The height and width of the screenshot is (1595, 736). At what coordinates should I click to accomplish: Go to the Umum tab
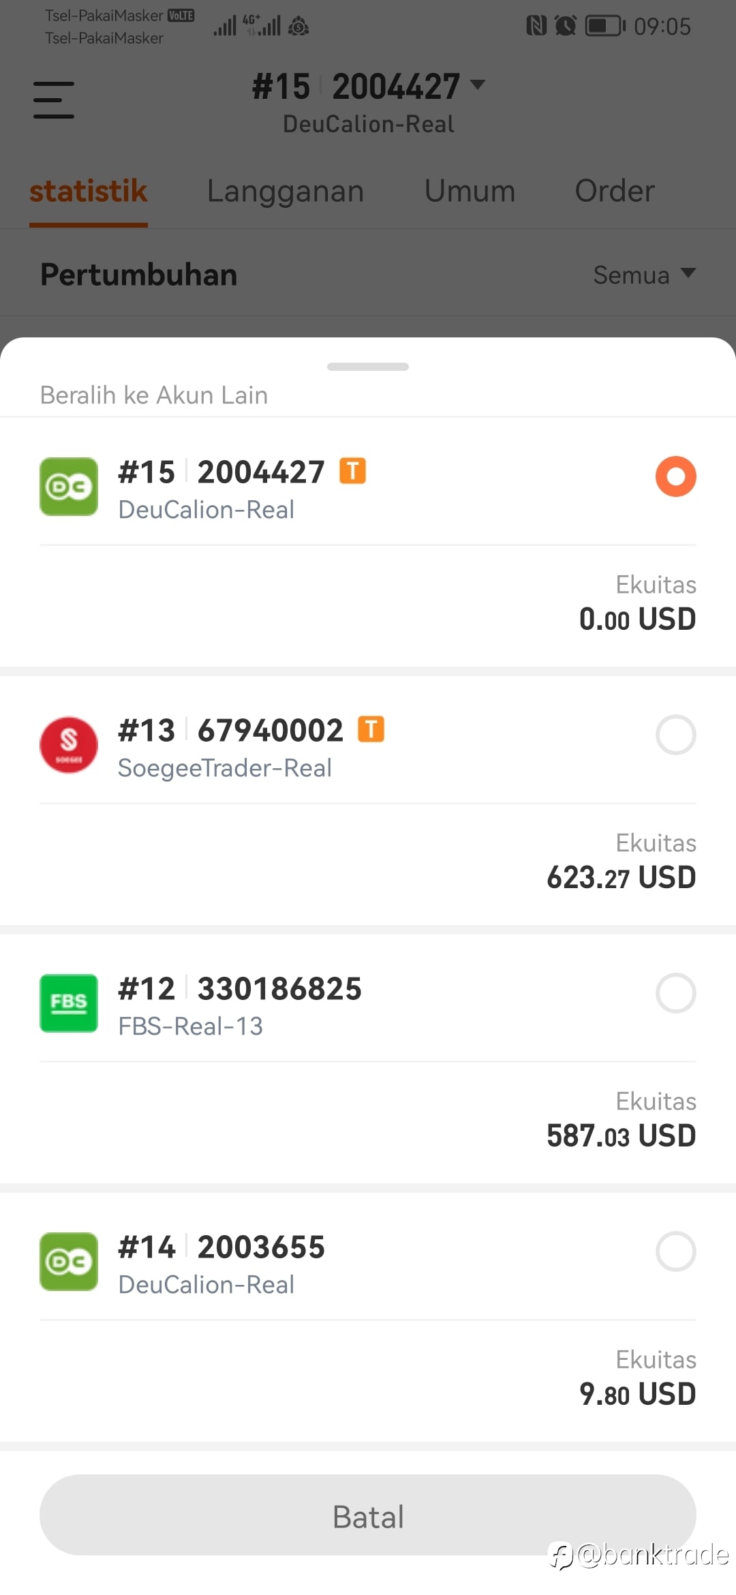point(470,191)
